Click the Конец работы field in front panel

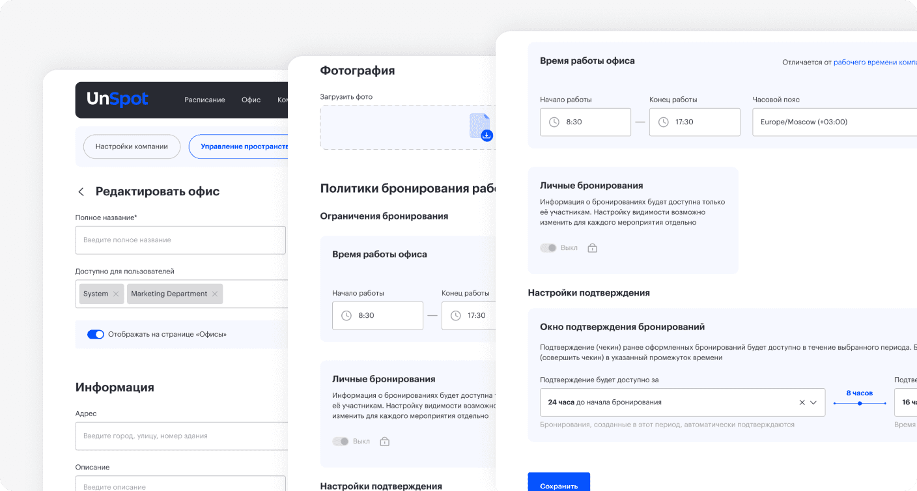pos(695,122)
